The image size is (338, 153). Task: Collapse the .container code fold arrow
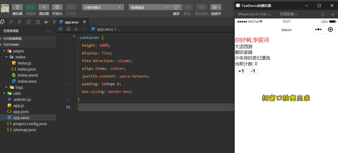(x=74, y=36)
